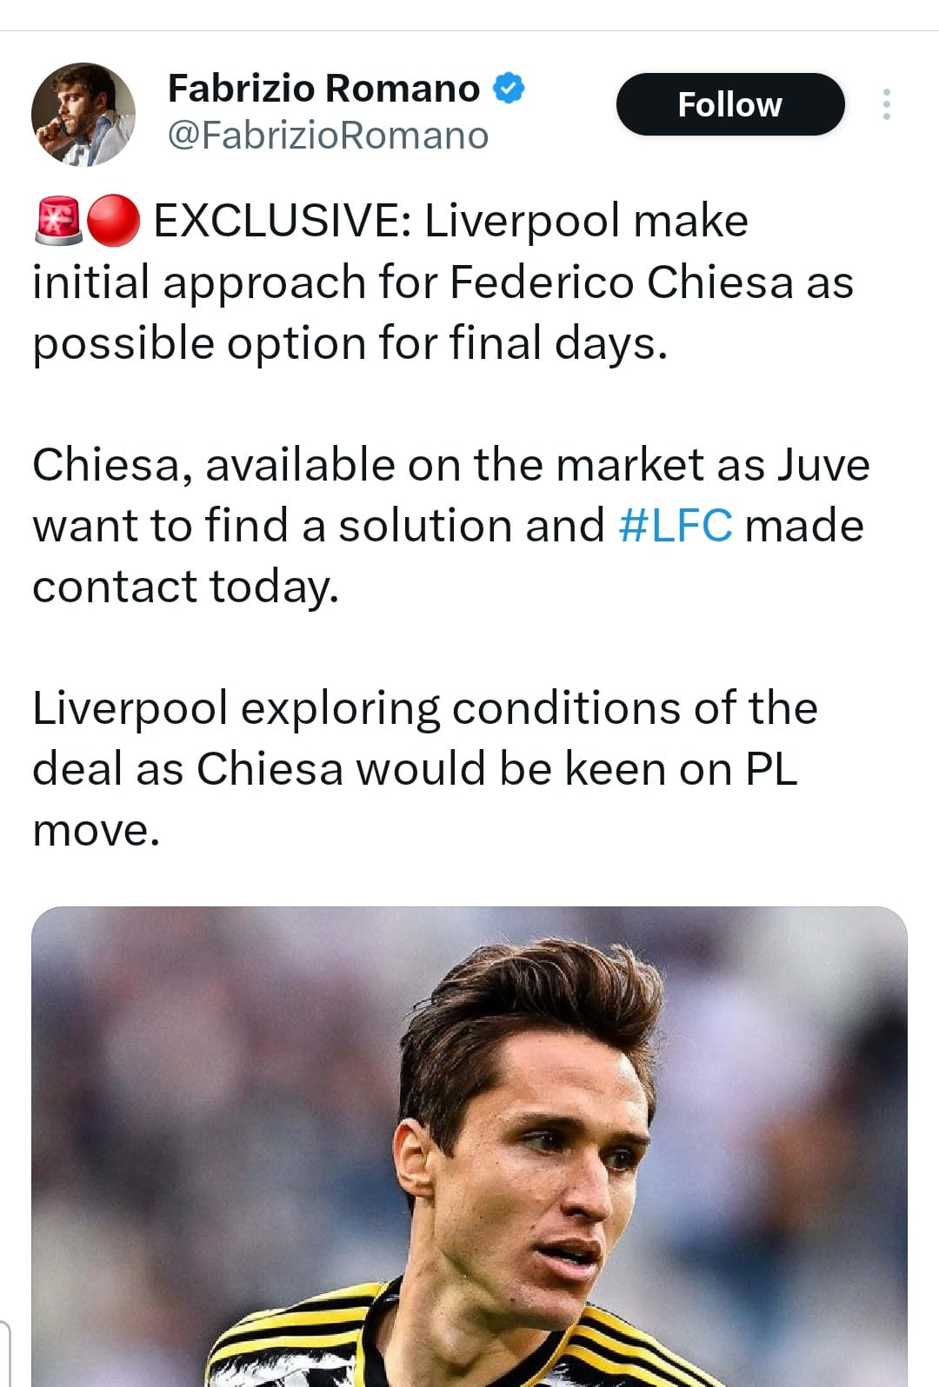Tap the red circle emoji
This screenshot has width=939, height=1387.
pos(113,221)
